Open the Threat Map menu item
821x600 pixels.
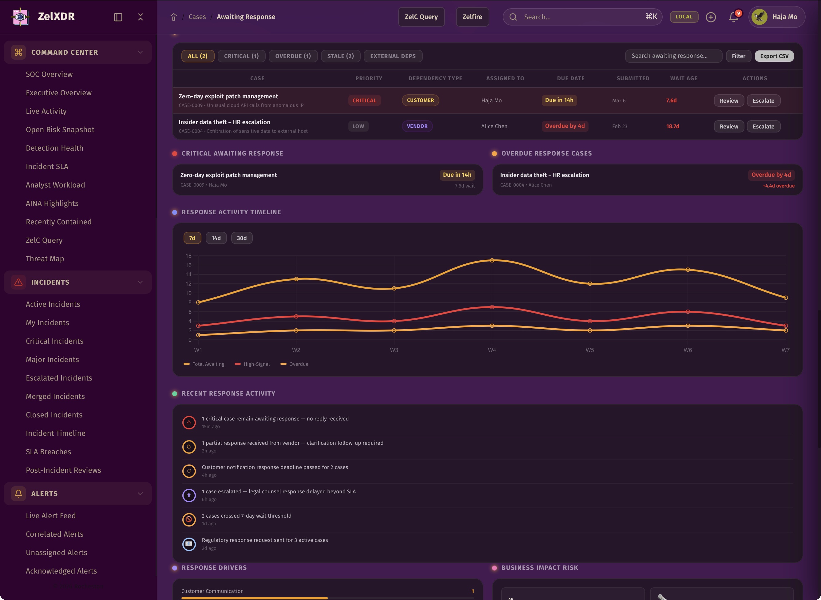(x=45, y=259)
